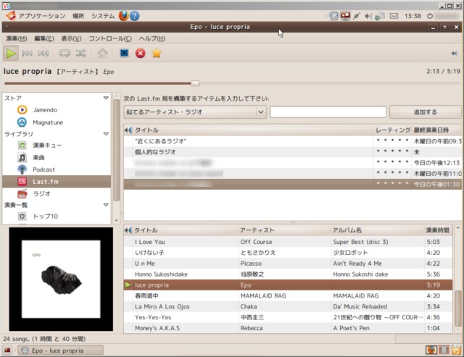Image resolution: width=464 pixels, height=357 pixels.
Task: Click Epo - luce propria taskbar button
Action: 61,350
